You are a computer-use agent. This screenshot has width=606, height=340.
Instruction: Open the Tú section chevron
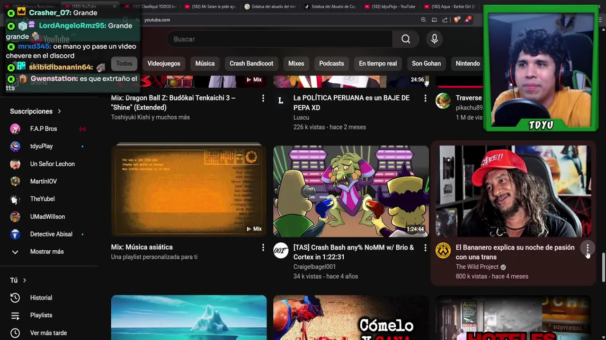tap(25, 280)
